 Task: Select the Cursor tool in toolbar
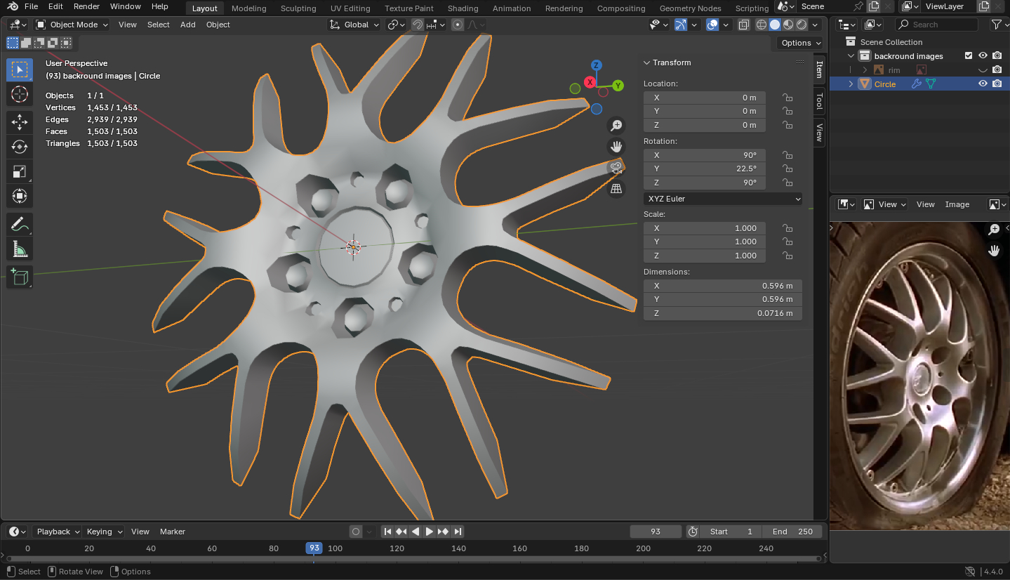tap(20, 94)
